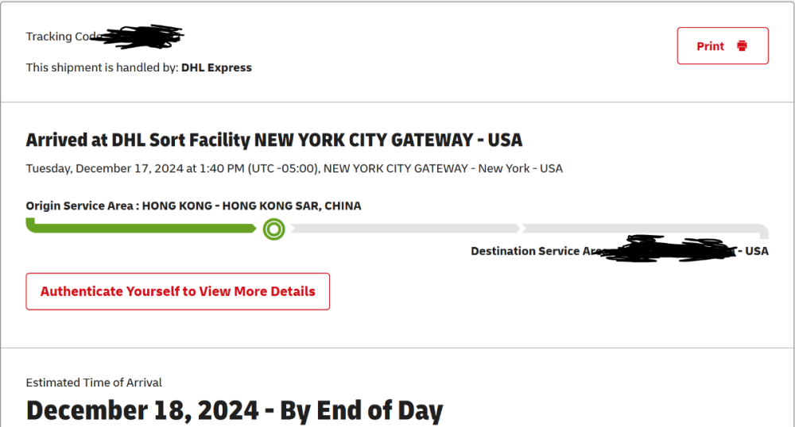
Task: Click the Estimated Time of Arrival label
Action: [94, 383]
